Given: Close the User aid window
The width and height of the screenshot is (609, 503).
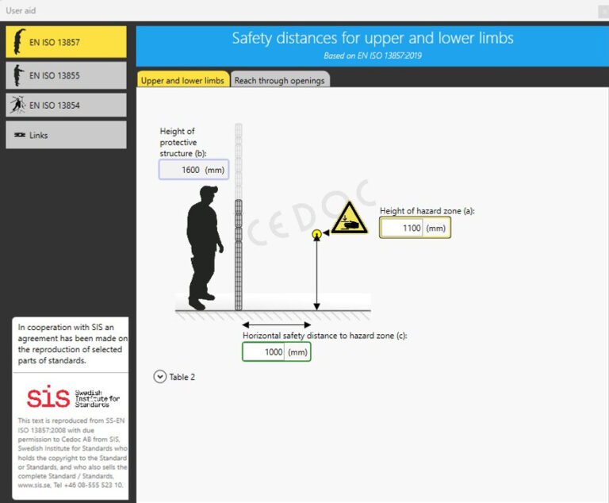Looking at the screenshot, I should [x=603, y=11].
